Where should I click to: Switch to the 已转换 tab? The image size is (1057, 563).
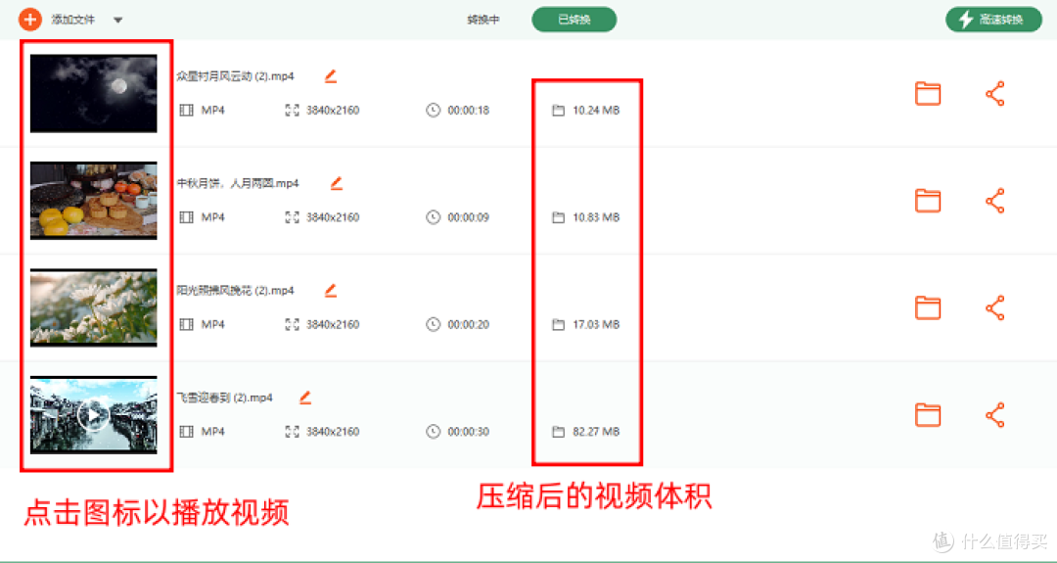[x=574, y=20]
